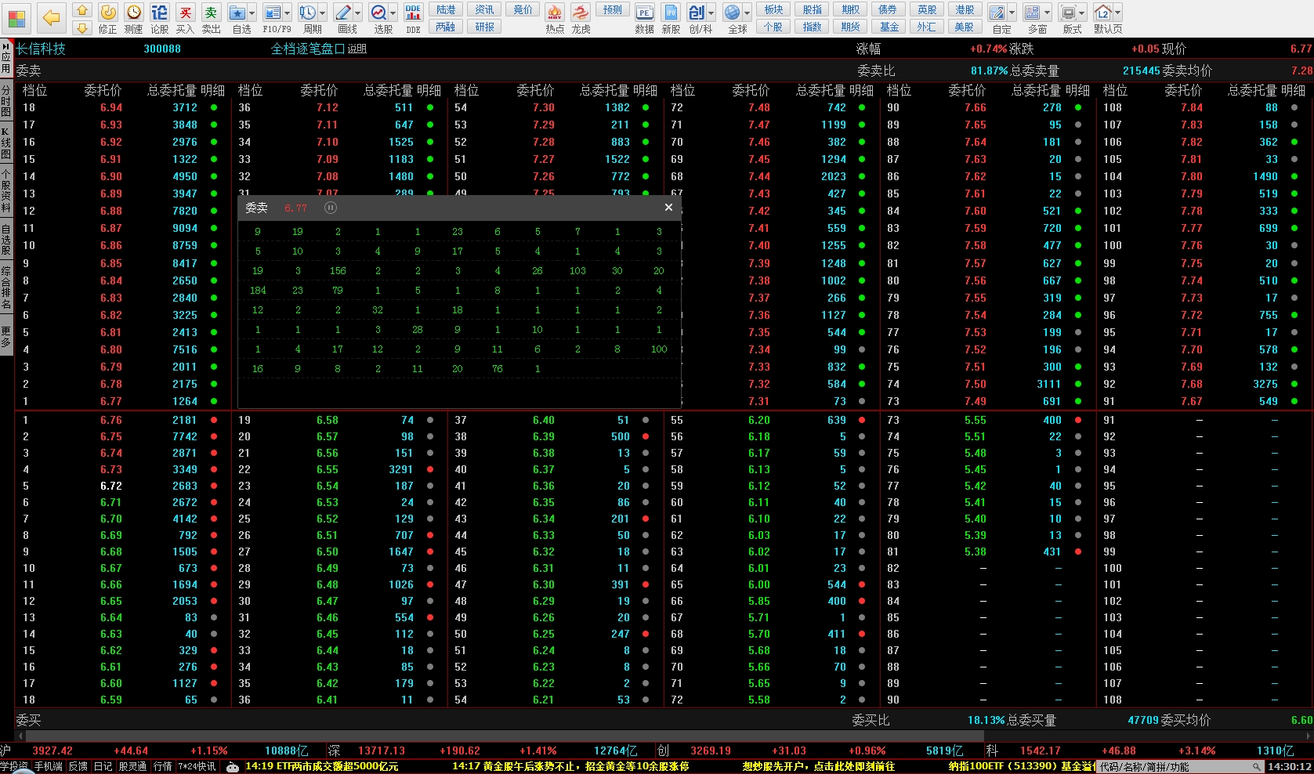This screenshot has width=1314, height=774.
Task: Click the 板块 sector button
Action: point(773,10)
